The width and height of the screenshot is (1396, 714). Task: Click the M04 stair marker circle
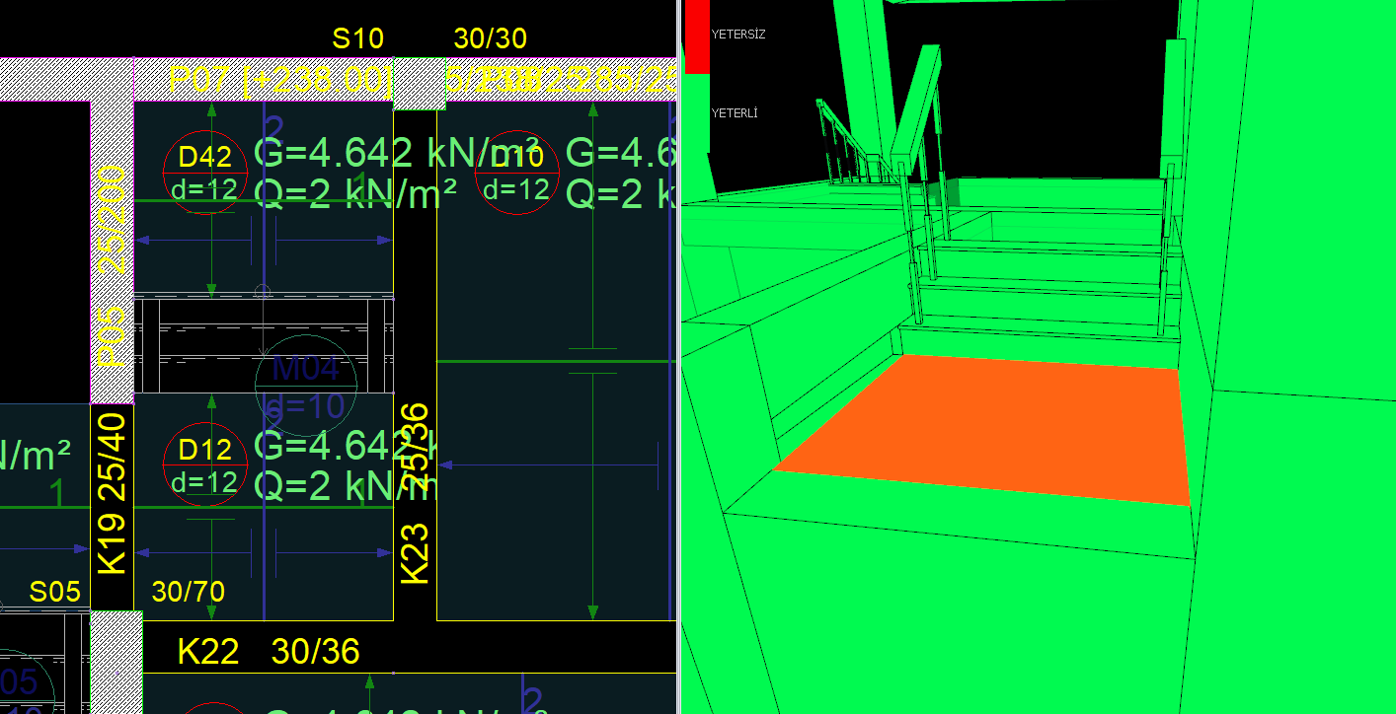click(305, 386)
